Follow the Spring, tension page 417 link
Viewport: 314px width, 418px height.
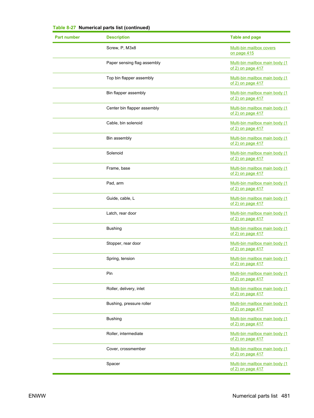pyautogui.click(x=259, y=261)
